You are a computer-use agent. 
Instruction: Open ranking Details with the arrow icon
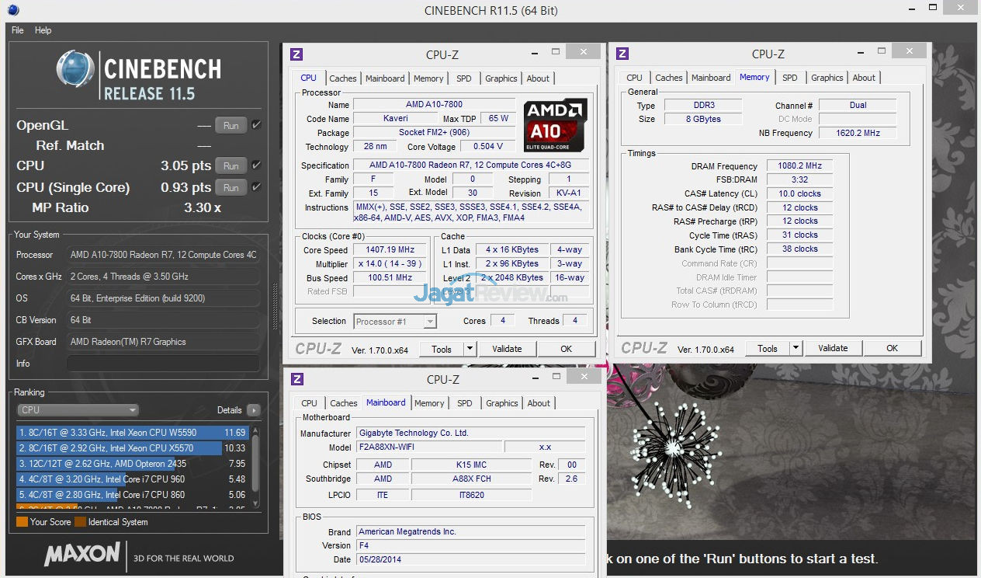(253, 410)
